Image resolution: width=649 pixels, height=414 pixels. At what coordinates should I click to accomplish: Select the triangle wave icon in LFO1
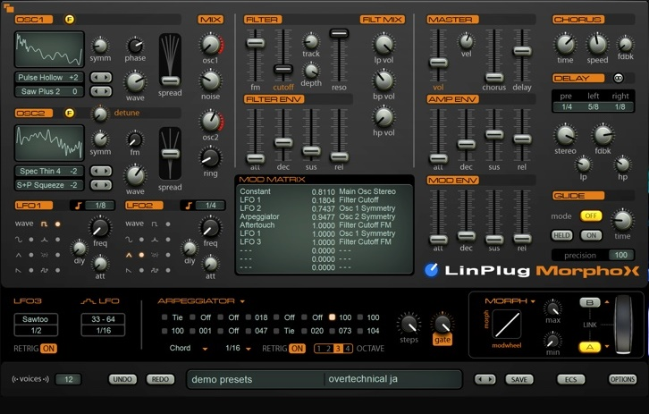[x=19, y=255]
